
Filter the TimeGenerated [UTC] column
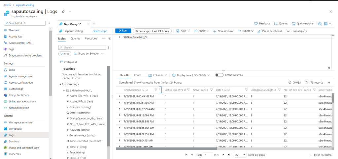tap(156, 90)
